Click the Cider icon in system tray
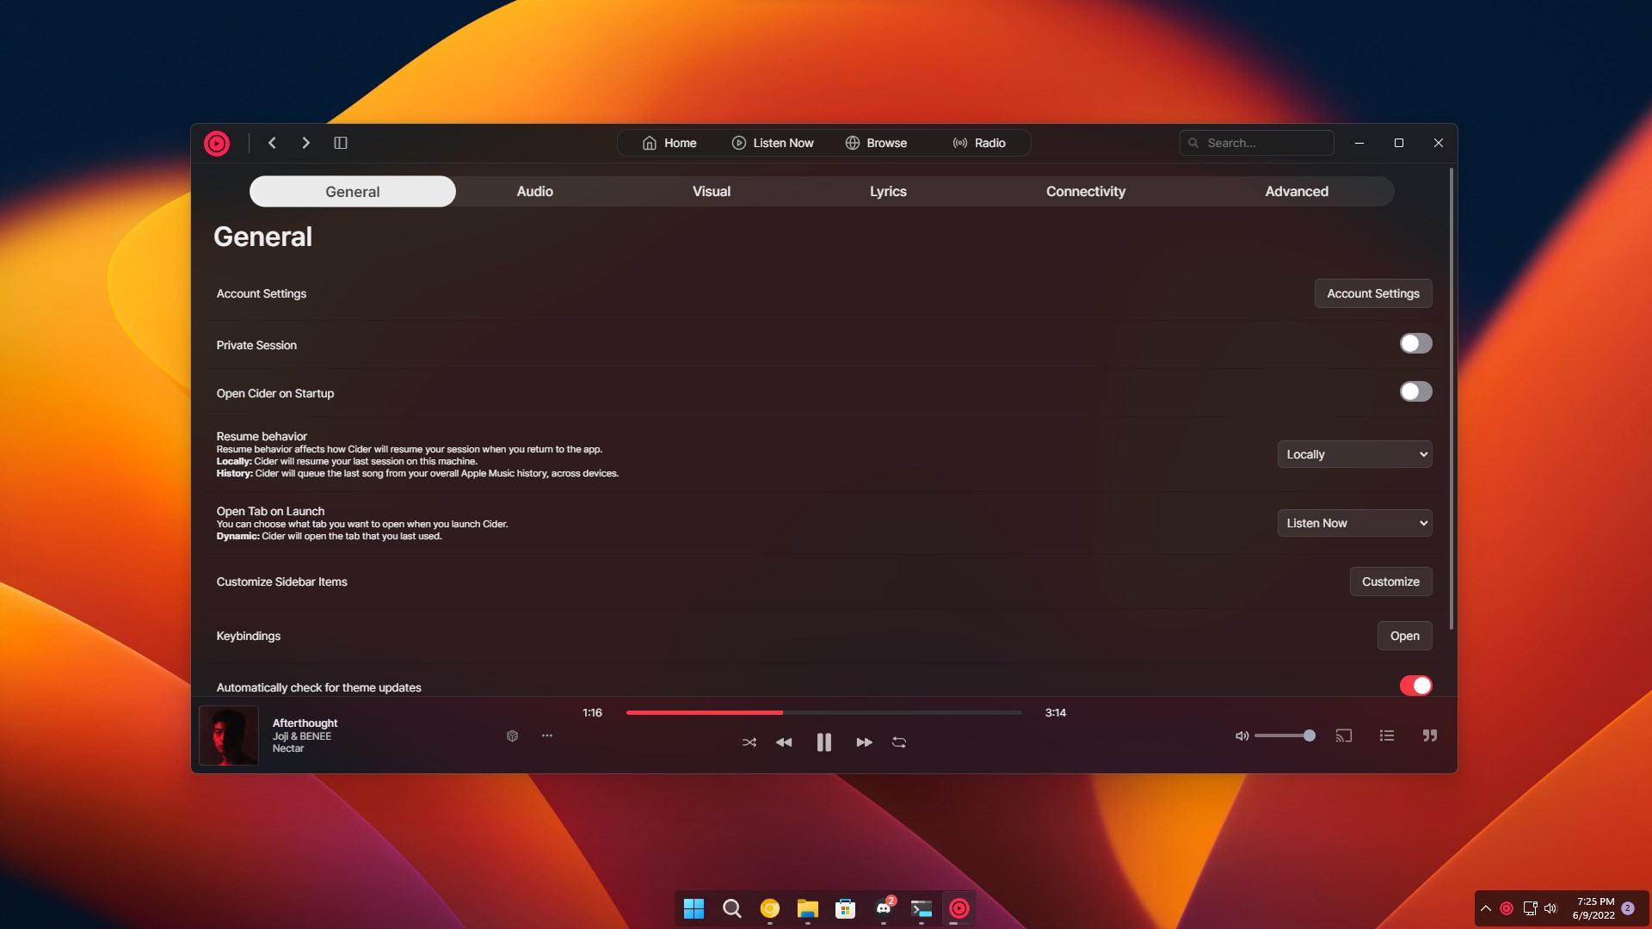 coord(1507,908)
